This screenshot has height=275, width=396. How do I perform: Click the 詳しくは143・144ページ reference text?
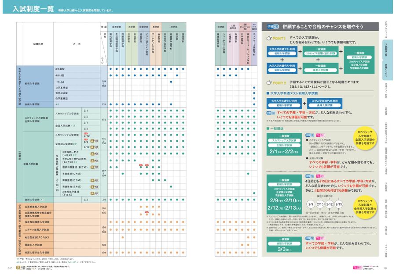tap(310, 87)
